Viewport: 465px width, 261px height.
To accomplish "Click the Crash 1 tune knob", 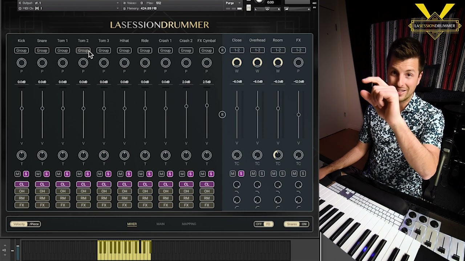I will click(165, 155).
